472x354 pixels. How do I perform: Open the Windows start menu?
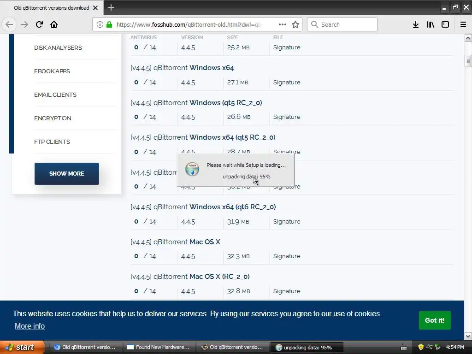click(22, 347)
